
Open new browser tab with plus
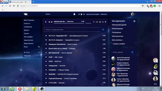[x=33, y=2]
